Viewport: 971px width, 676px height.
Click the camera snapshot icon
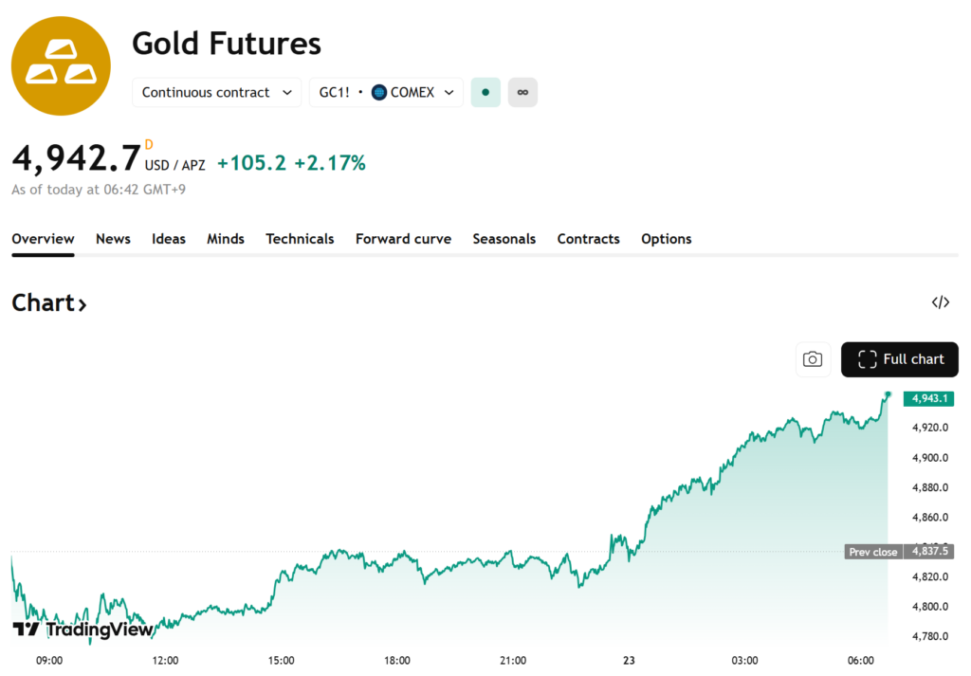(812, 359)
